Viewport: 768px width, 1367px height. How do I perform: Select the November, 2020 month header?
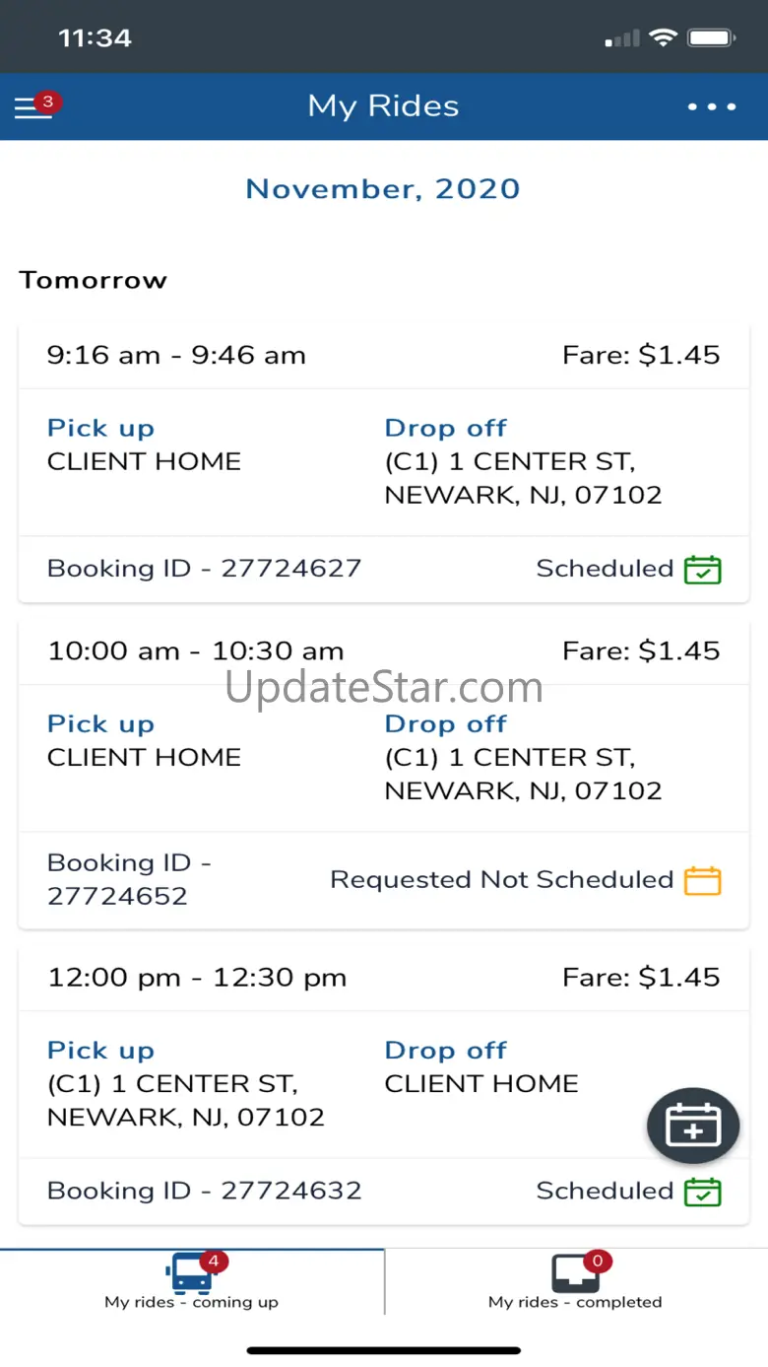[x=383, y=189]
